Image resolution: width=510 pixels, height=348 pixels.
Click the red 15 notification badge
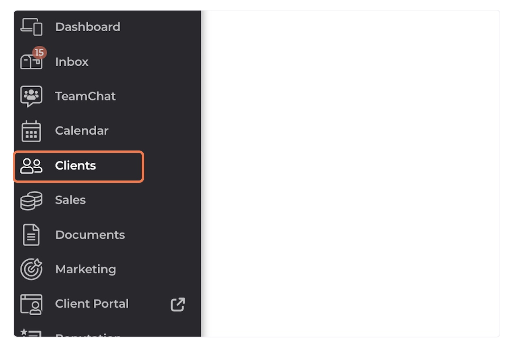[x=39, y=53]
